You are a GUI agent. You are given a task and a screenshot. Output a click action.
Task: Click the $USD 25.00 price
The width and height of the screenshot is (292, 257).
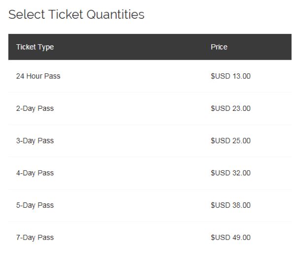[x=230, y=141]
